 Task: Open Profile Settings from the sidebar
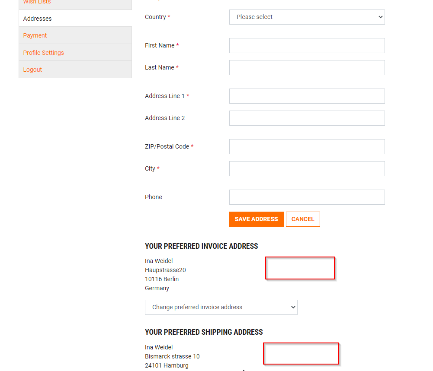pyautogui.click(x=43, y=52)
